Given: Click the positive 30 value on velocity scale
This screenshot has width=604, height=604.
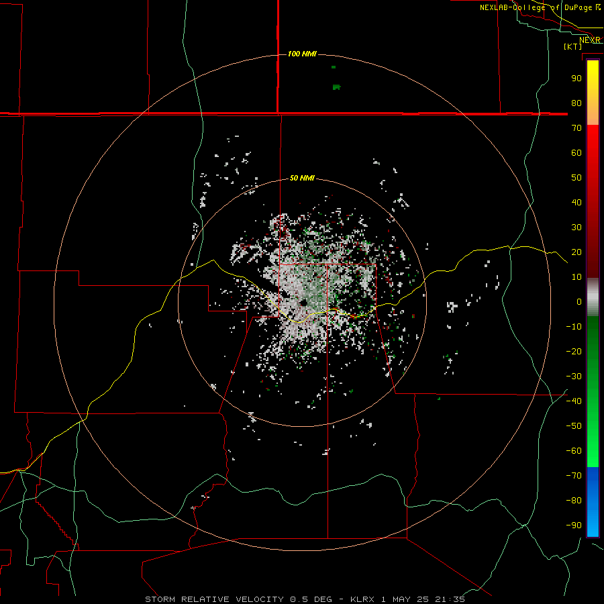Looking at the screenshot, I should [x=576, y=228].
